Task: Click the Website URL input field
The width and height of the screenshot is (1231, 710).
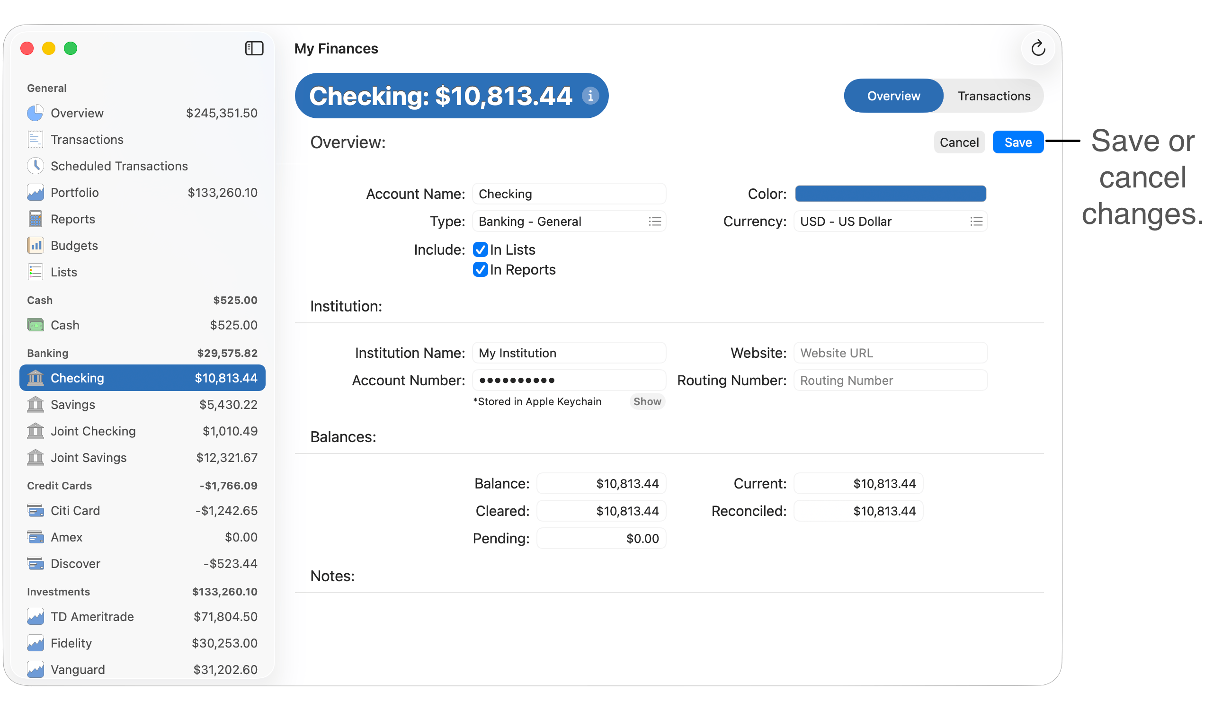Action: point(890,353)
